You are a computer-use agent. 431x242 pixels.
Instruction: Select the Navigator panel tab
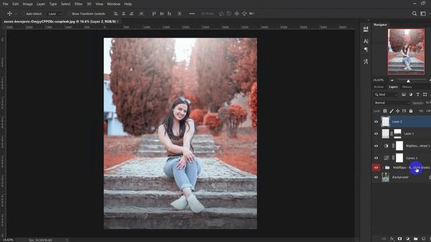[x=380, y=25]
